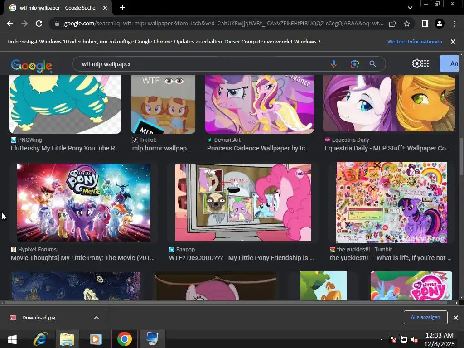Open the pink-maned pony thumbnail in the last row
The width and height of the screenshot is (464, 348).
(x=215, y=286)
